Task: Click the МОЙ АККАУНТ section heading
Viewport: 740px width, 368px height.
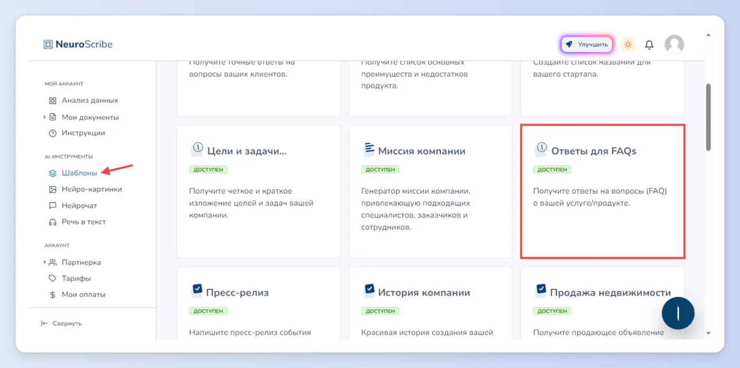Action: pyautogui.click(x=64, y=84)
